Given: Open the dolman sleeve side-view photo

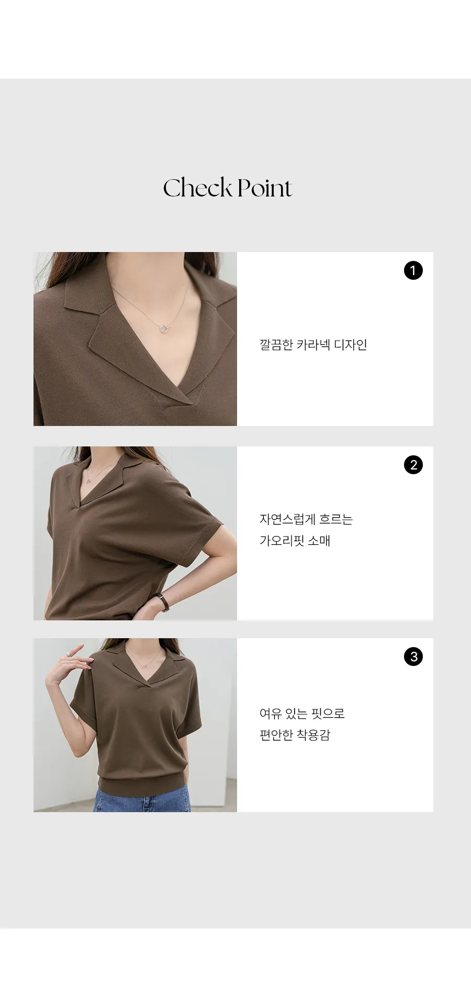Looking at the screenshot, I should click(x=135, y=533).
